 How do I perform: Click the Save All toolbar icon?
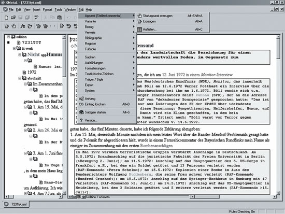click(27, 18)
